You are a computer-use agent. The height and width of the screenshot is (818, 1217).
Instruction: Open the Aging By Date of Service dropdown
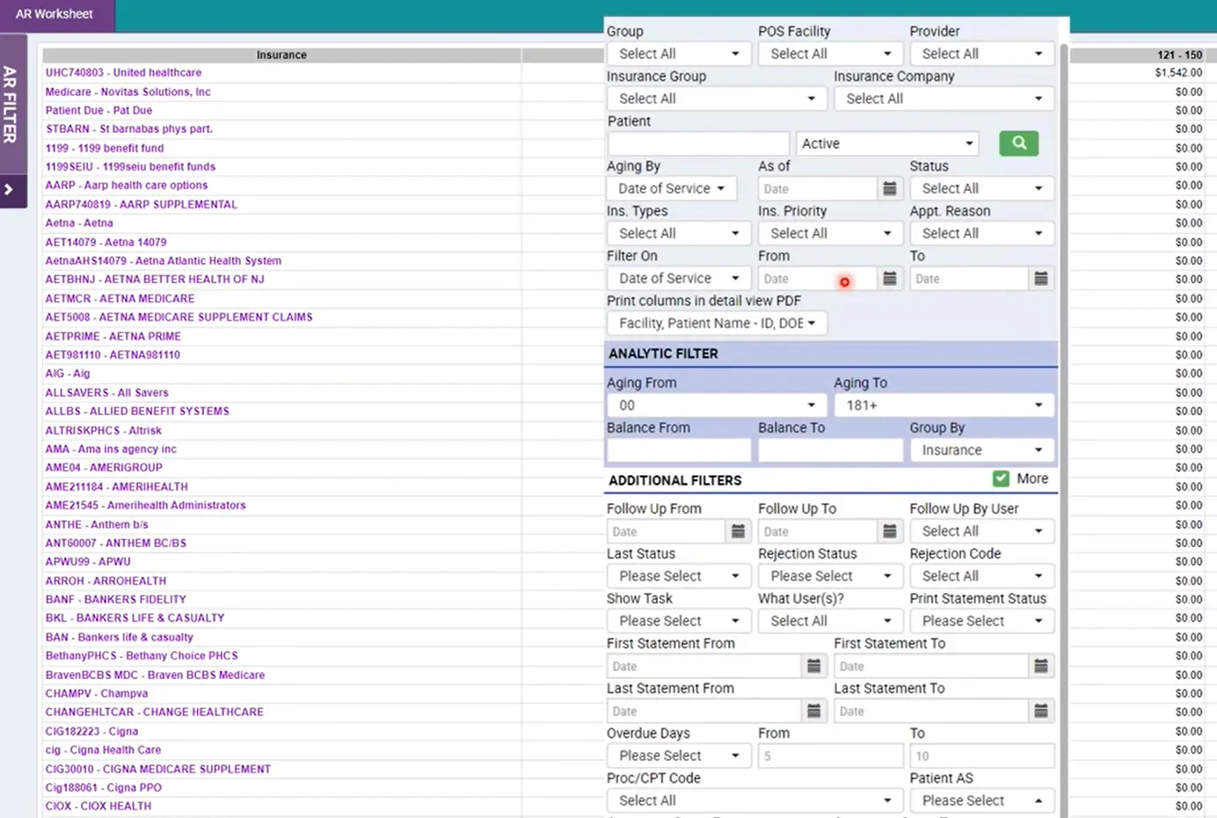click(671, 188)
